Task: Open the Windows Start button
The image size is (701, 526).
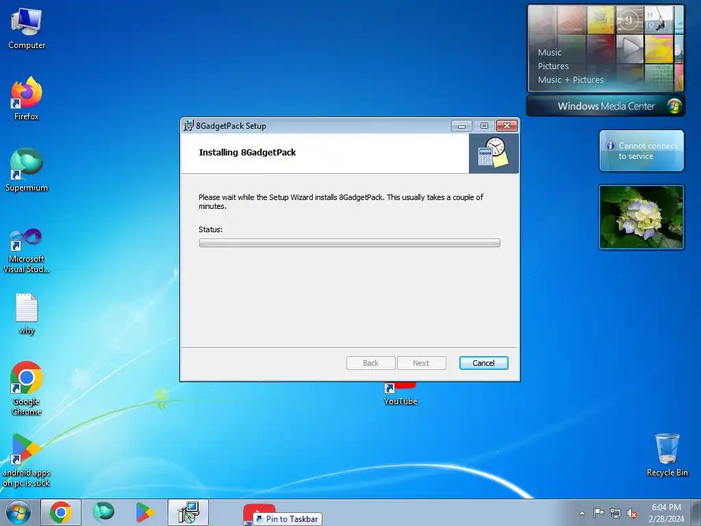Action: (18, 512)
